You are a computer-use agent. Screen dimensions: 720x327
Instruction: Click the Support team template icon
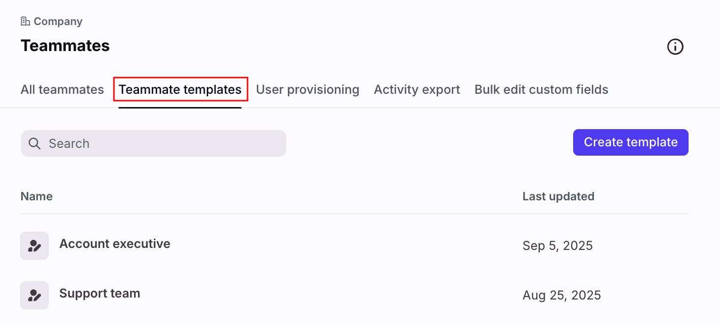coord(34,295)
